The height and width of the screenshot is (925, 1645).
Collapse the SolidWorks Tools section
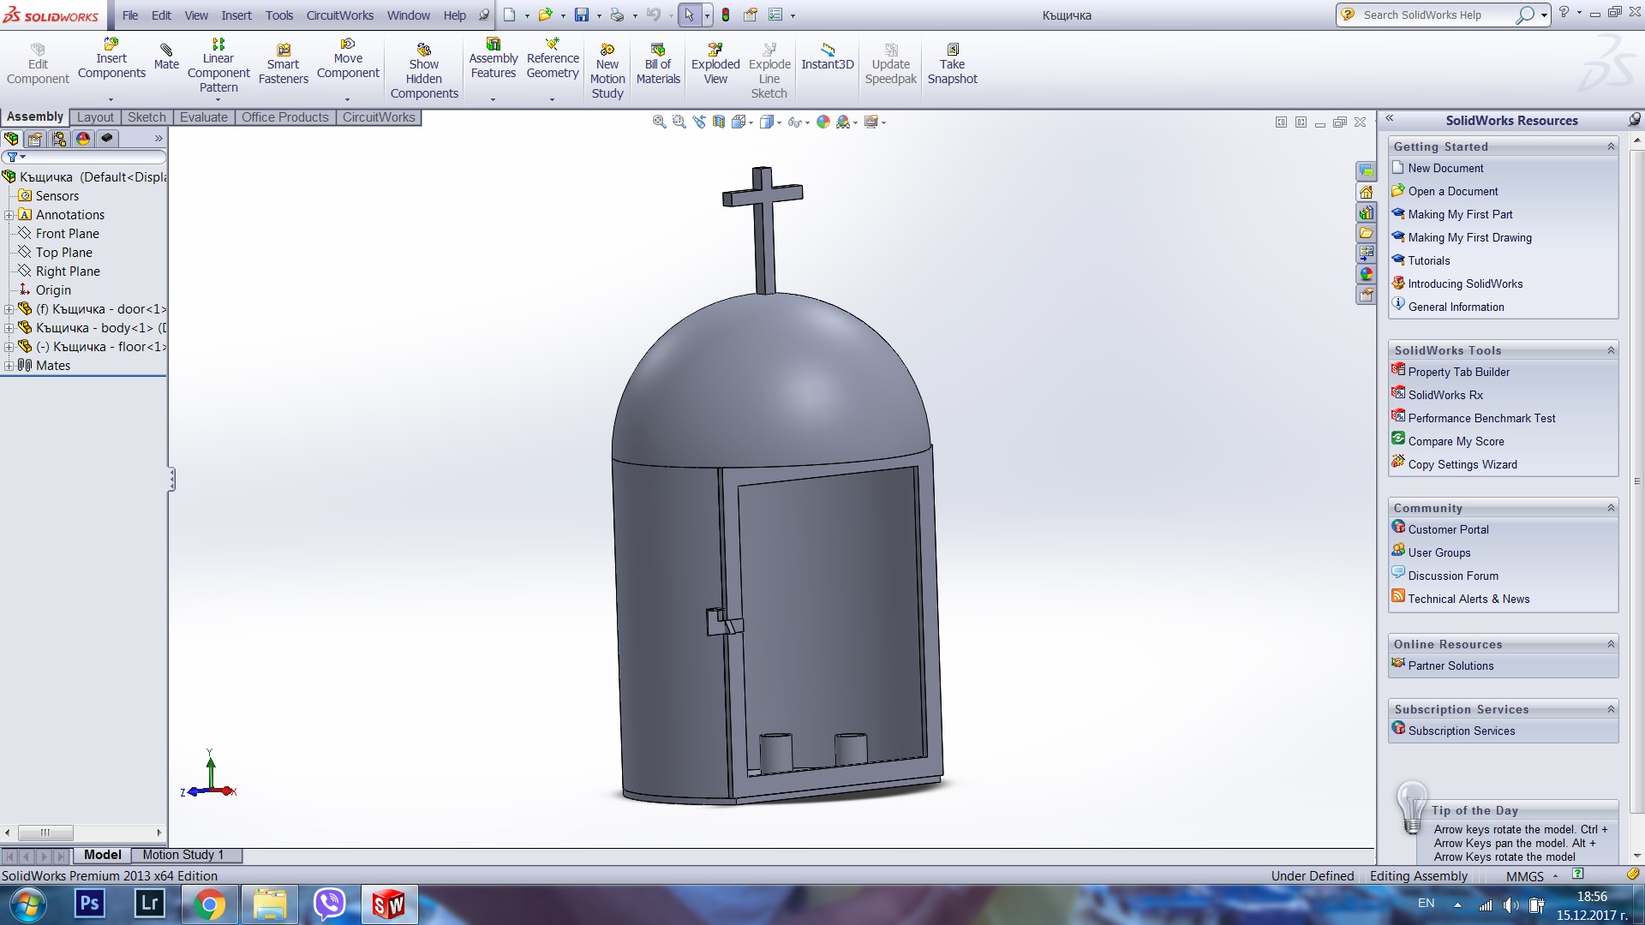coord(1611,350)
